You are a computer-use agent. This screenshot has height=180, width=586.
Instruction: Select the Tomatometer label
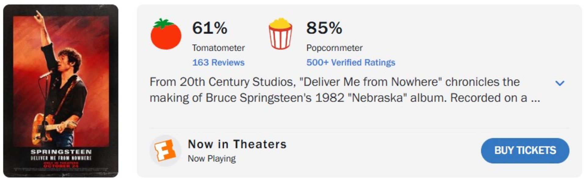click(x=218, y=48)
